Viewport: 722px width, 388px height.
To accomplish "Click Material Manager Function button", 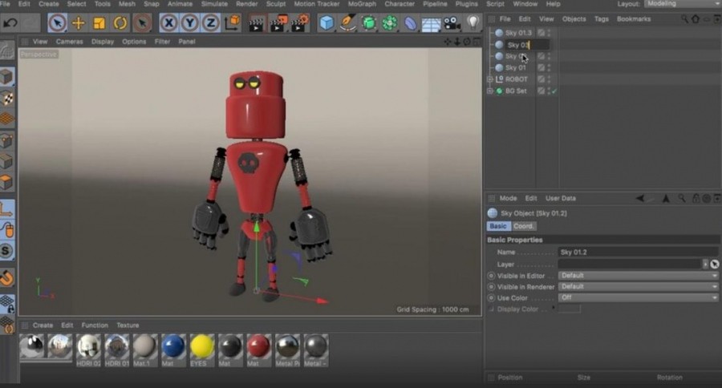I will (x=95, y=325).
